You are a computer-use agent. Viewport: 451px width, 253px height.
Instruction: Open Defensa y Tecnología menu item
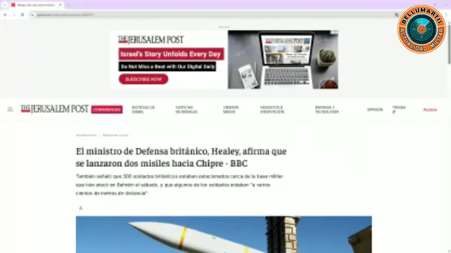click(x=327, y=110)
